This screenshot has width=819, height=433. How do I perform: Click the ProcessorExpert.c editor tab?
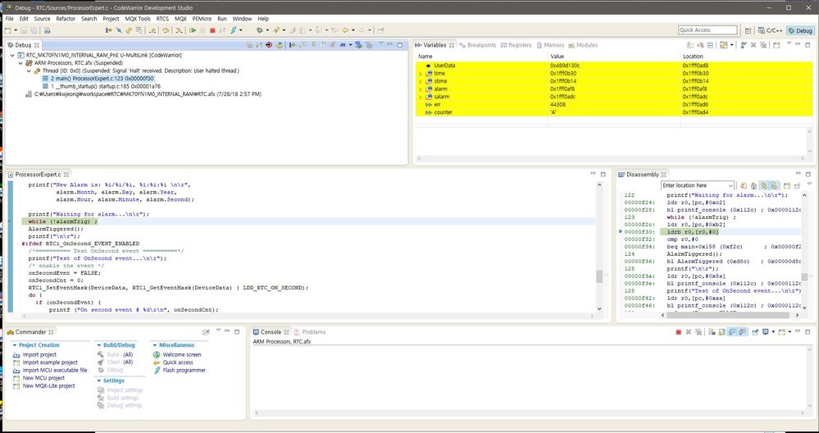click(x=38, y=175)
